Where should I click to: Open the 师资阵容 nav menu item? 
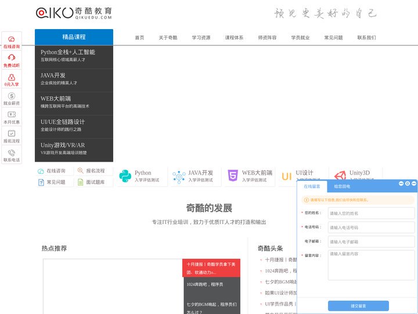267,38
